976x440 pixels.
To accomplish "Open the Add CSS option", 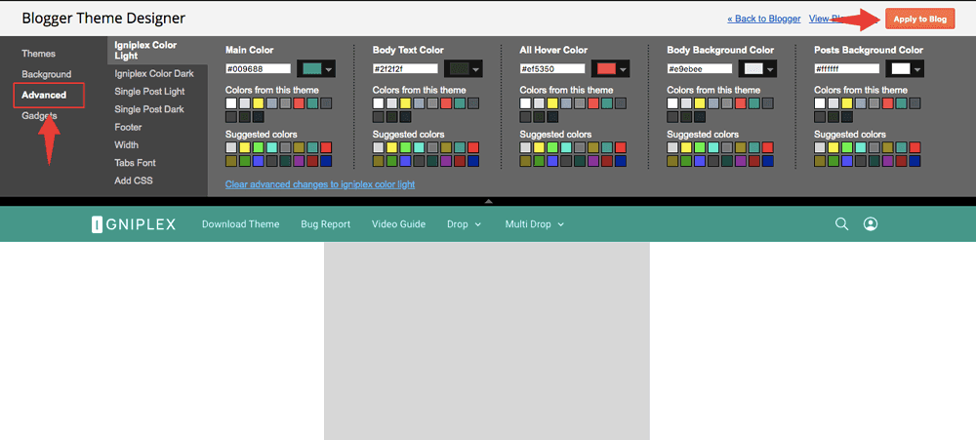I will pyautogui.click(x=133, y=180).
